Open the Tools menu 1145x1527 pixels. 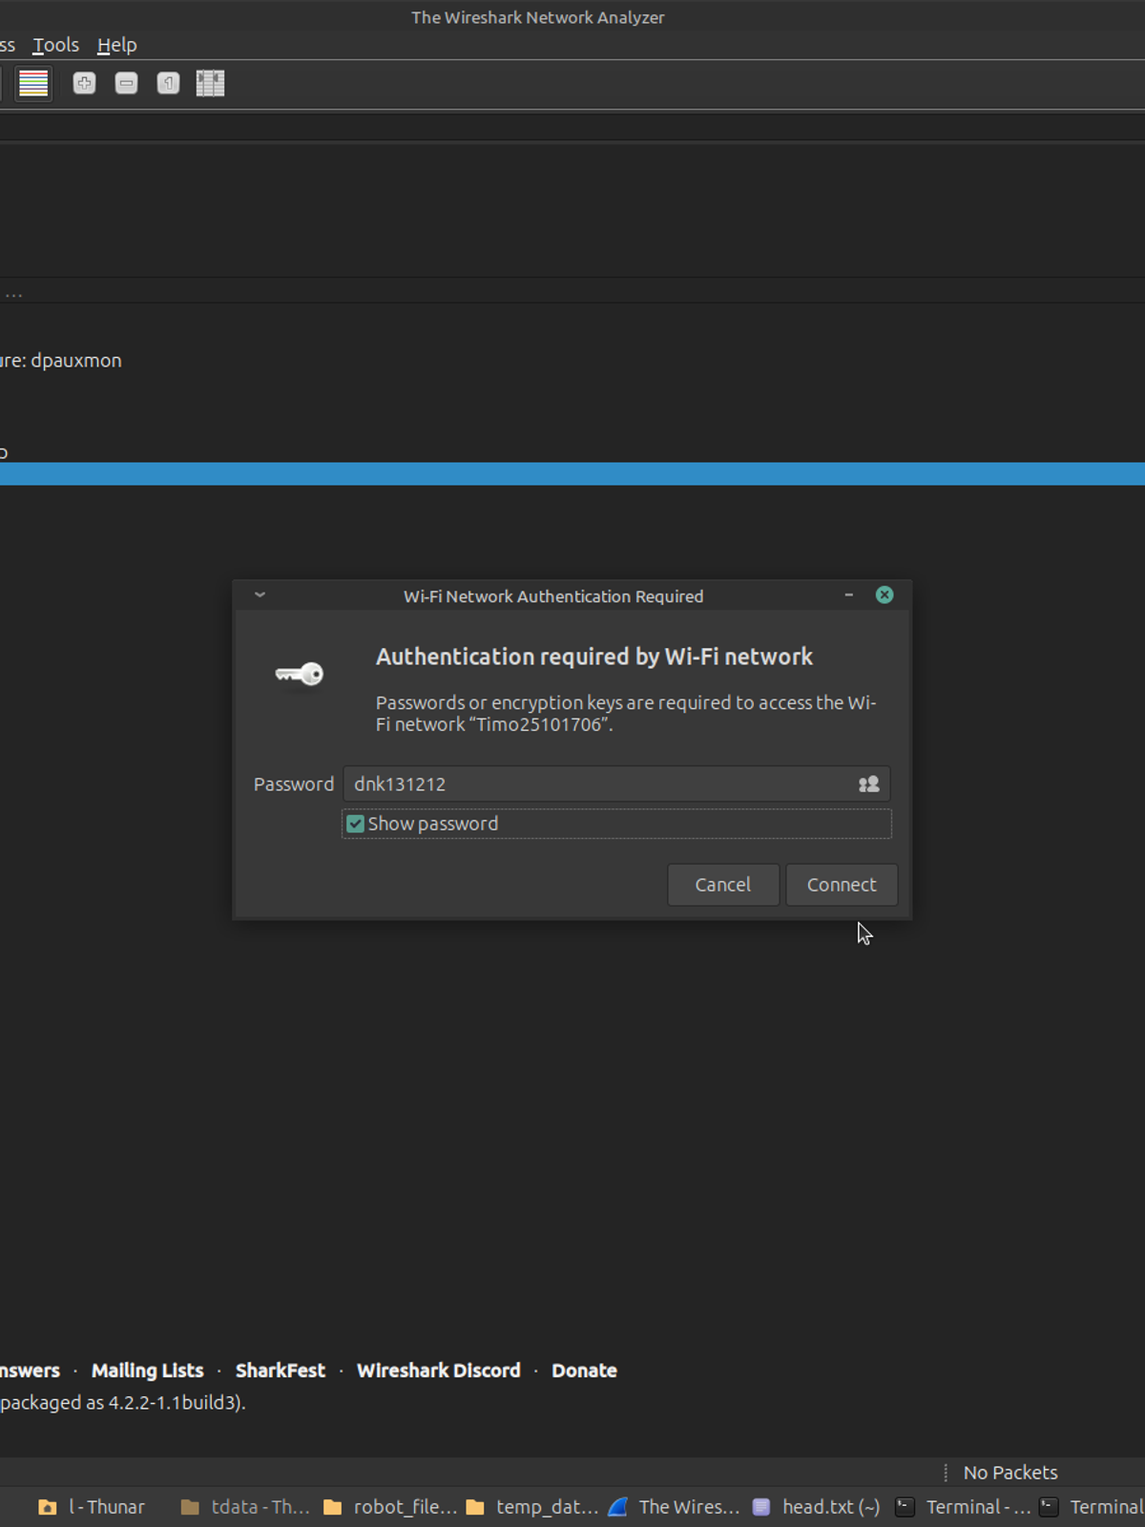coord(56,45)
